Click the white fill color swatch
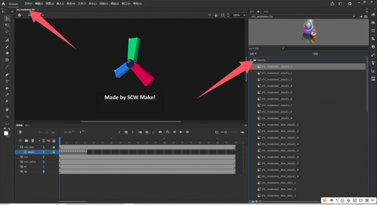 click(x=6, y=133)
